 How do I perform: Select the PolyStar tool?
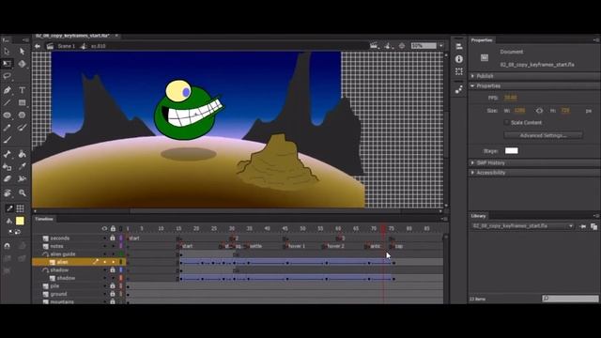tap(22, 115)
